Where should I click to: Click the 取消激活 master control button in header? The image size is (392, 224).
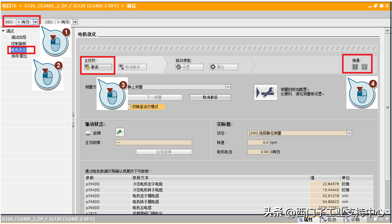pos(132,67)
